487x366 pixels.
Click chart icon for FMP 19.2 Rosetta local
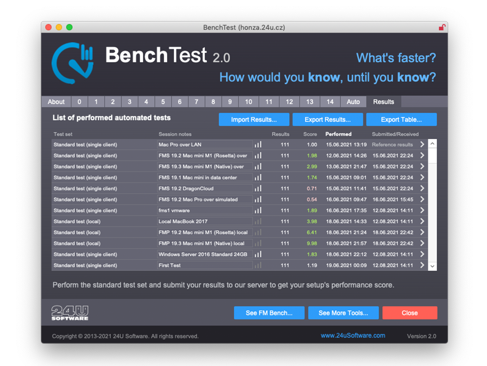258,232
